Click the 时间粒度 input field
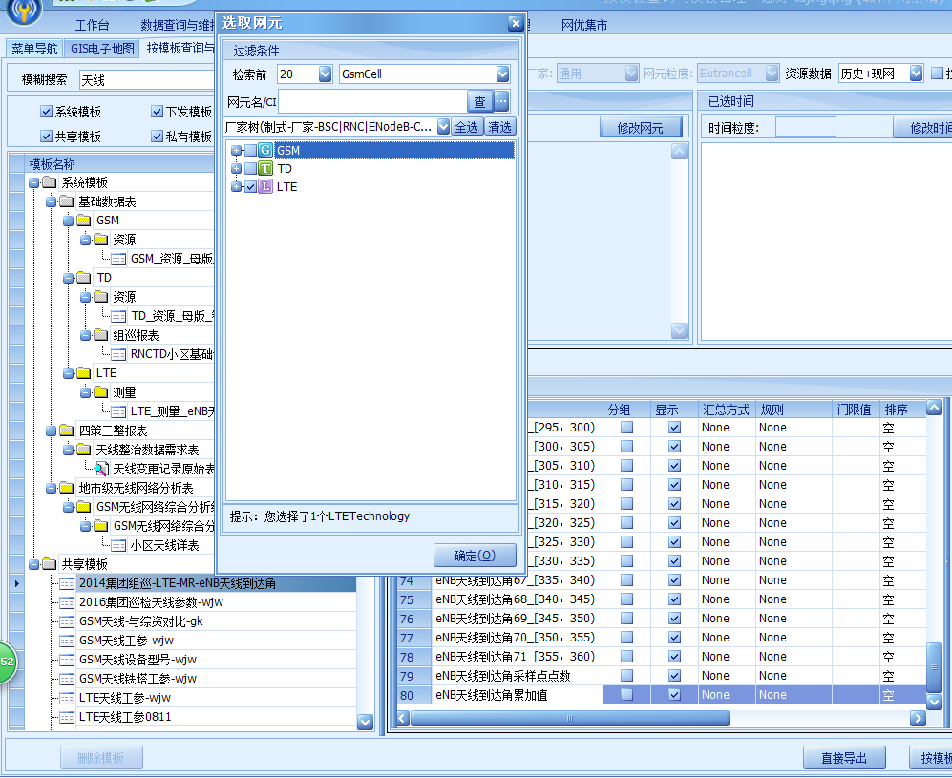Image resolution: width=952 pixels, height=778 pixels. click(x=806, y=128)
